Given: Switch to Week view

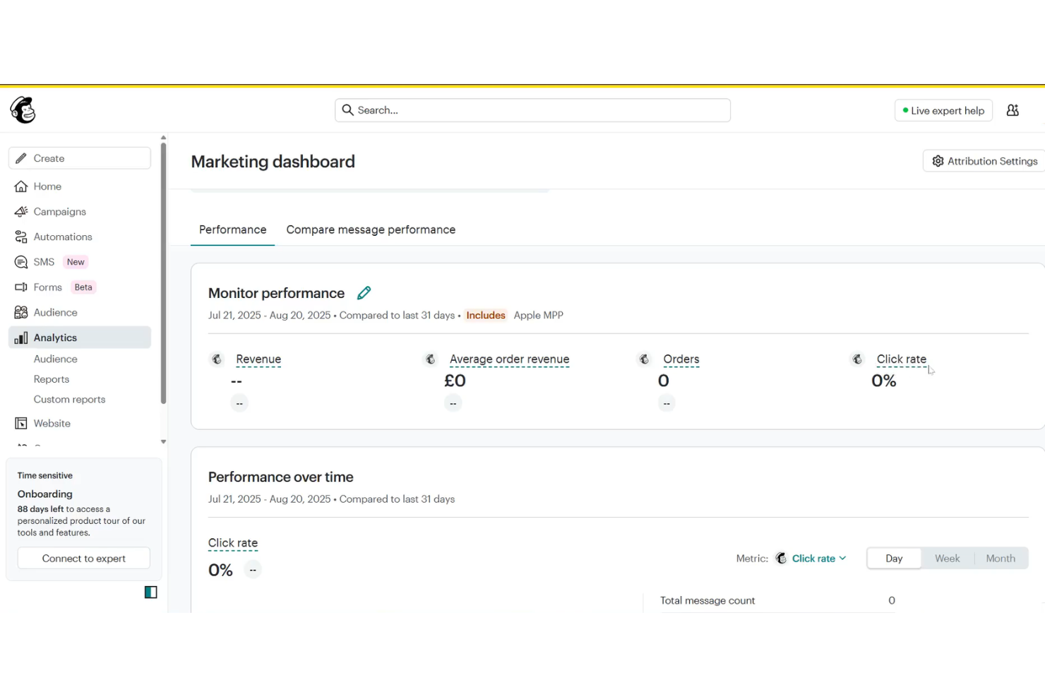Looking at the screenshot, I should (x=947, y=558).
